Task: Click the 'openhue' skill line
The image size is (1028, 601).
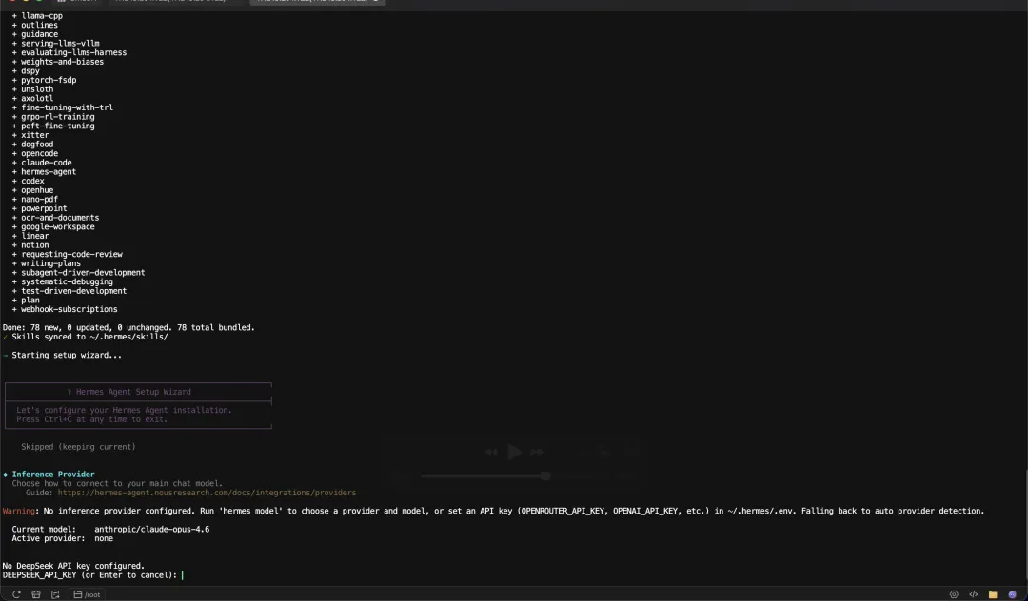Action: tap(32, 190)
